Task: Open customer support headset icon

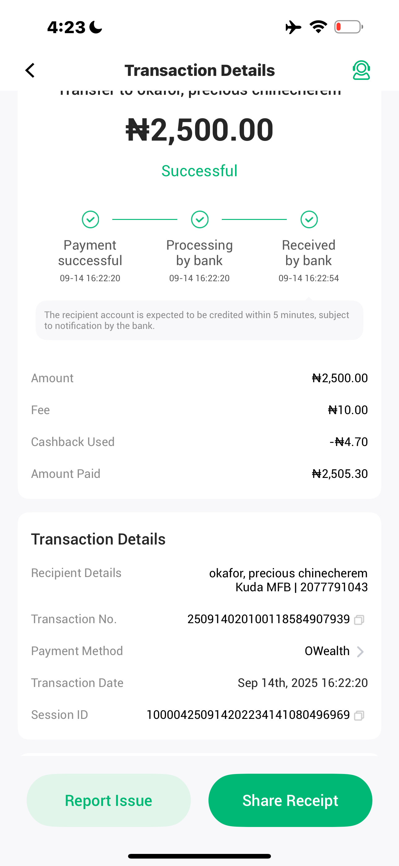Action: pyautogui.click(x=361, y=70)
